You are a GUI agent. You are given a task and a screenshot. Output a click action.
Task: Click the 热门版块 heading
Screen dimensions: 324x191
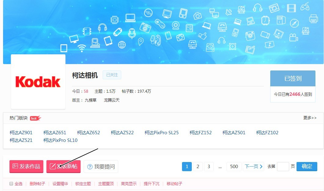coord(19,118)
